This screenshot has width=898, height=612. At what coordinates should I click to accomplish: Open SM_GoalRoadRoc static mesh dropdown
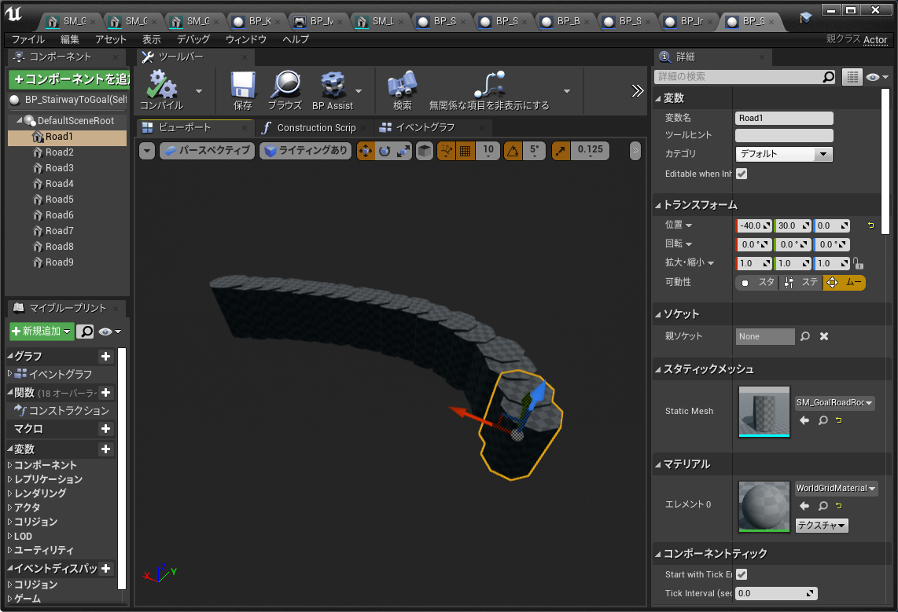tap(834, 403)
